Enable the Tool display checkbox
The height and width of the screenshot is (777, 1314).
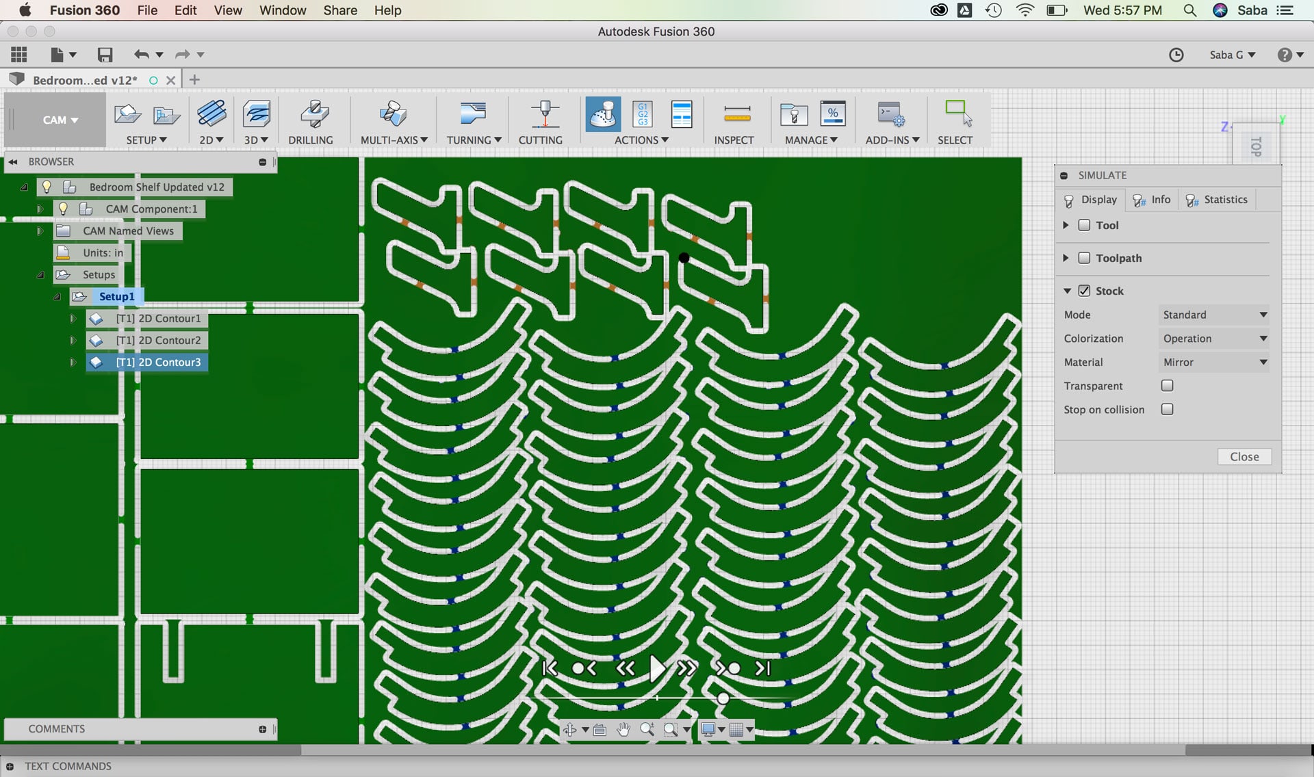coord(1084,225)
